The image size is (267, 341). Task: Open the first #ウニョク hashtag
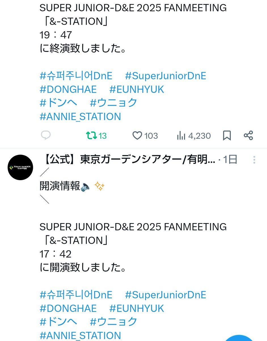(x=113, y=103)
